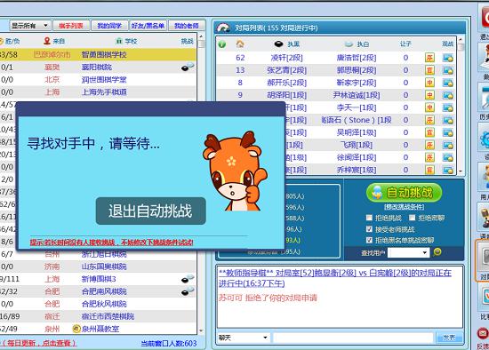Image resolution: width=489 pixels, height=350 pixels.
Task: Click the black stone 执黑 header icon
Action: pyautogui.click(x=278, y=44)
